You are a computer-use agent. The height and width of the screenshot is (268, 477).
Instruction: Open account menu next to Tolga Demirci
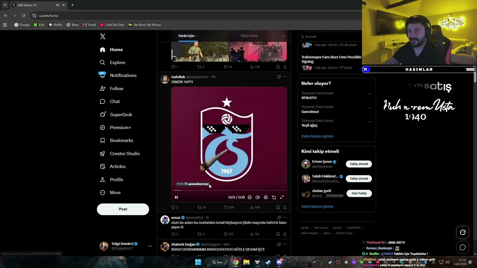150,246
